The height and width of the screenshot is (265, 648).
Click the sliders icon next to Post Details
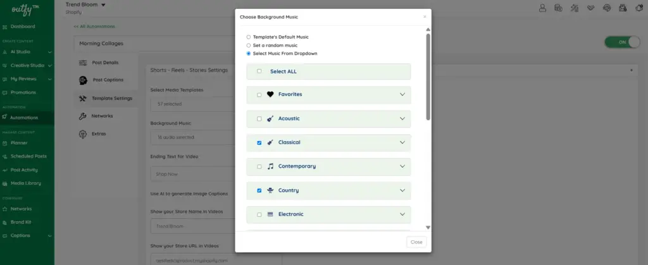pyautogui.click(x=83, y=63)
